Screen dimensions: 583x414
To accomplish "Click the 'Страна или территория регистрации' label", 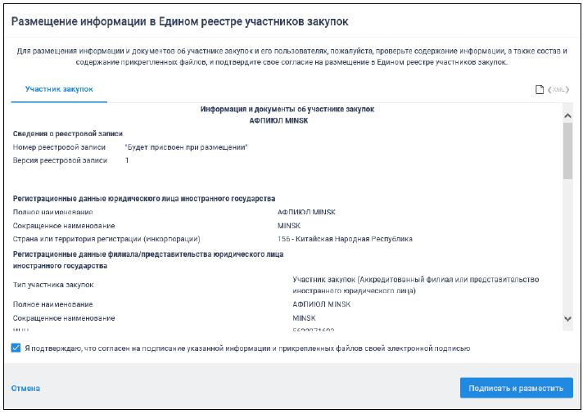I will click(x=106, y=239).
